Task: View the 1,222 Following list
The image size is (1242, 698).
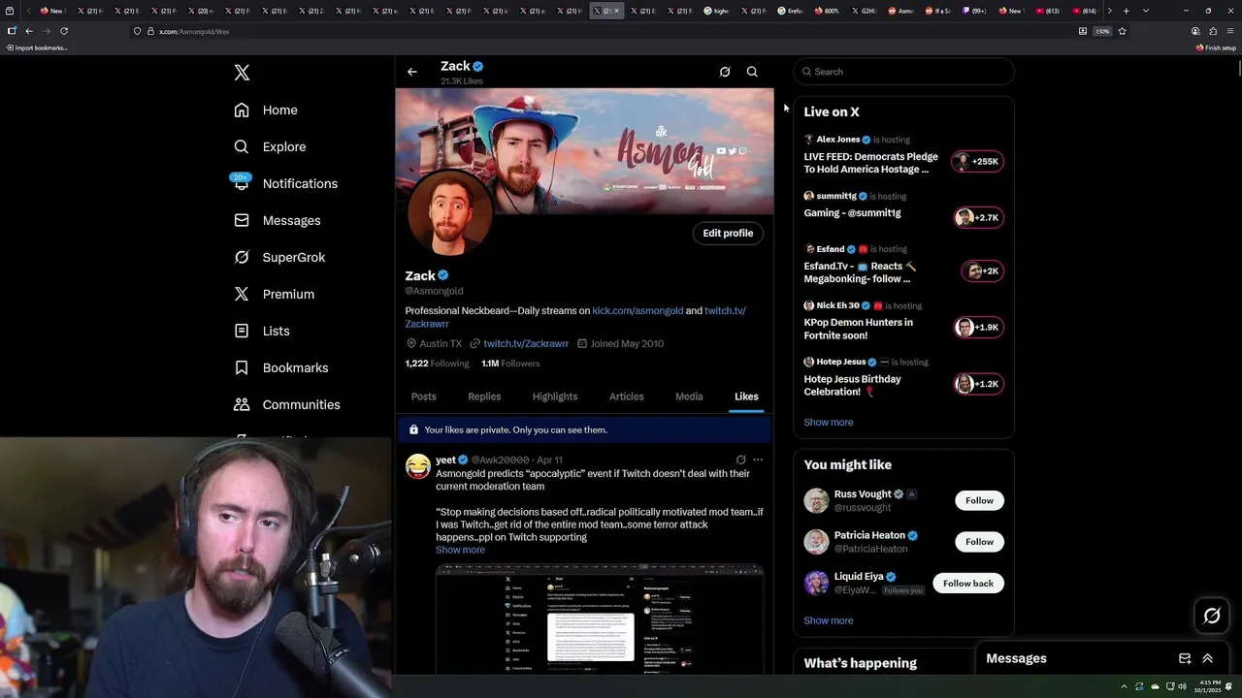Action: tap(437, 364)
